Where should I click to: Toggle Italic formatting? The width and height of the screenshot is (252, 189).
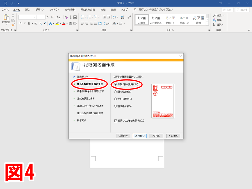pos(25,23)
